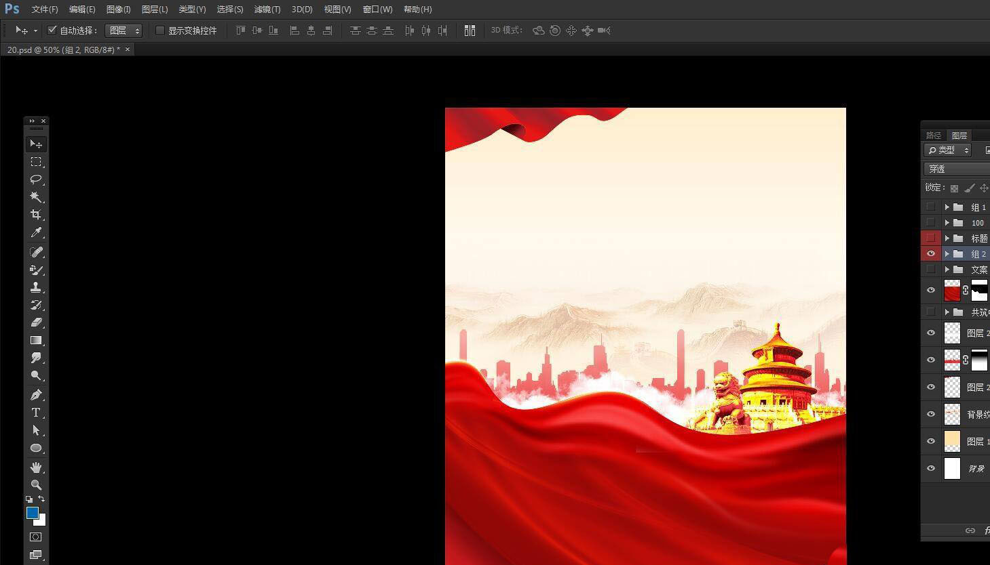
Task: Open the 编辑(E) menu
Action: pos(82,9)
